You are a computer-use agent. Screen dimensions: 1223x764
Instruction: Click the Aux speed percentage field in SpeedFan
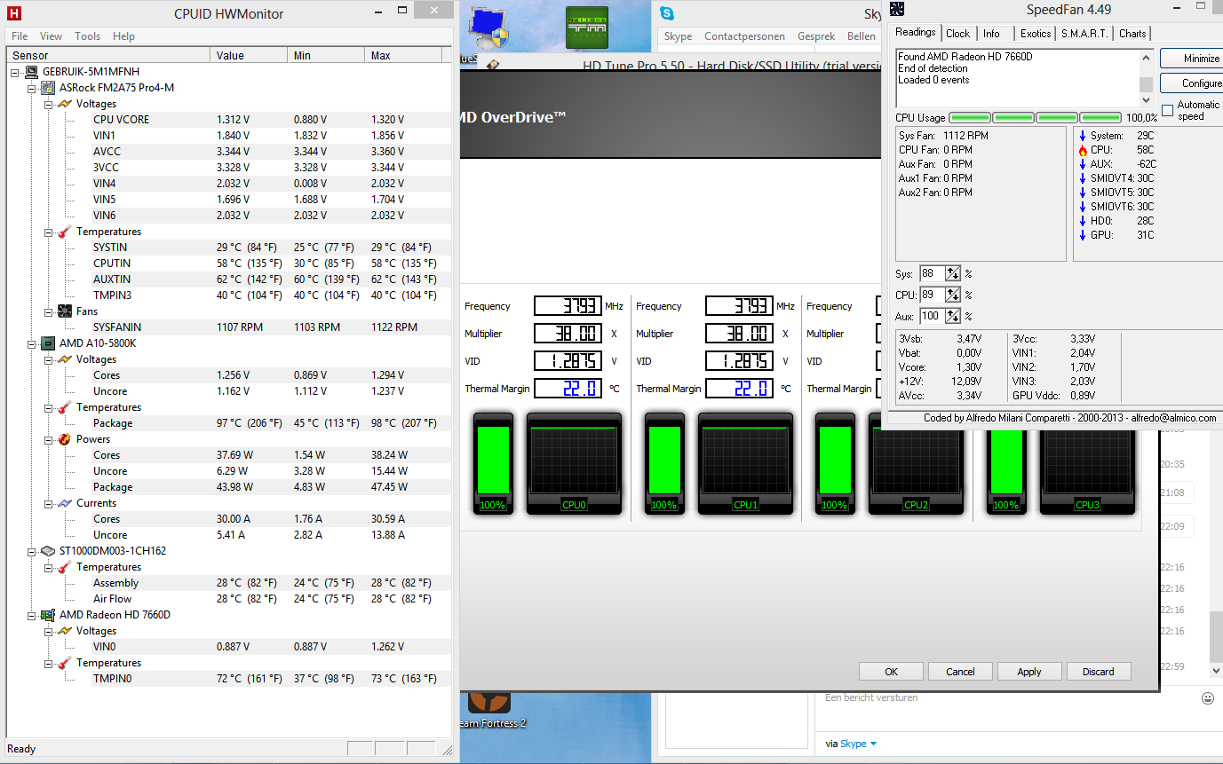pyautogui.click(x=933, y=316)
